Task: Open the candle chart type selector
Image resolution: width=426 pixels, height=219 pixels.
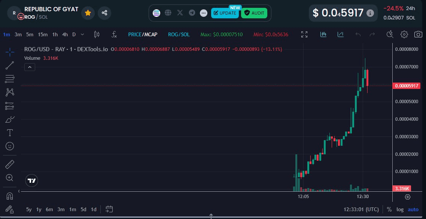Action: tap(97, 34)
